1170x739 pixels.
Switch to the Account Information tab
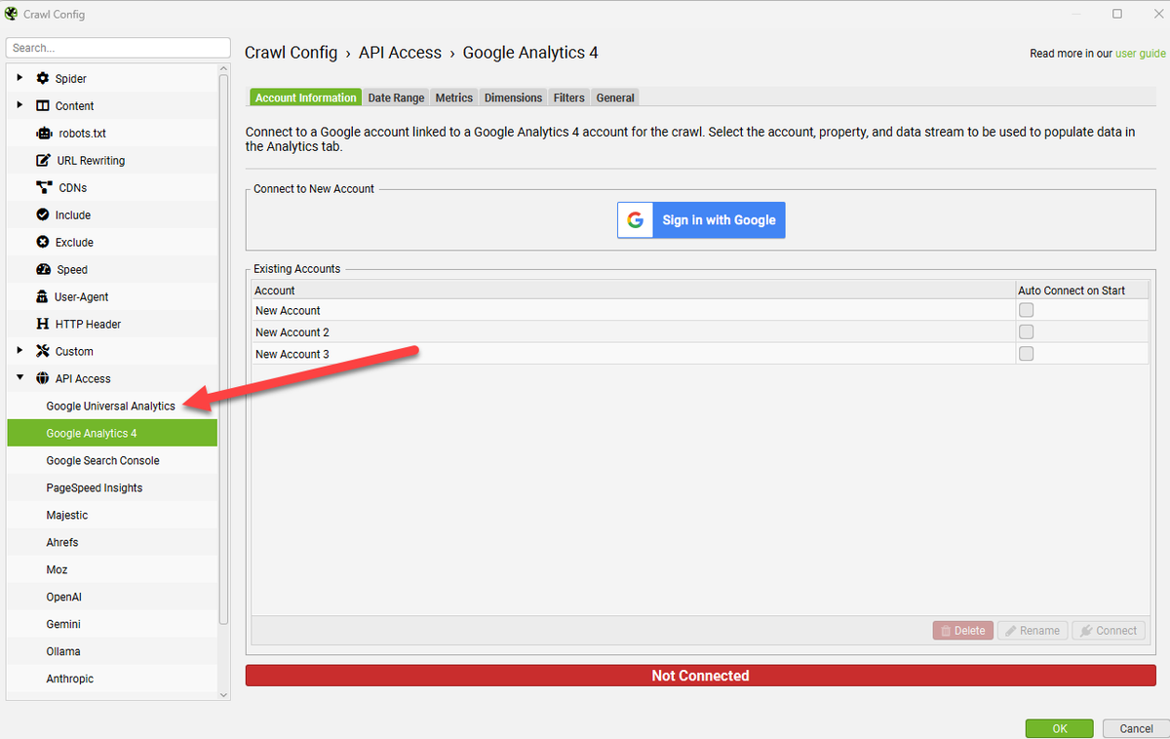point(306,97)
